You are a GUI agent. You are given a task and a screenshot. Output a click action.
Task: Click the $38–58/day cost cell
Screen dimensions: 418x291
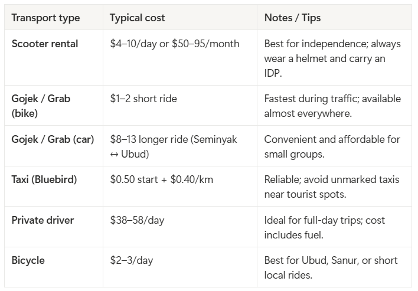coord(137,220)
